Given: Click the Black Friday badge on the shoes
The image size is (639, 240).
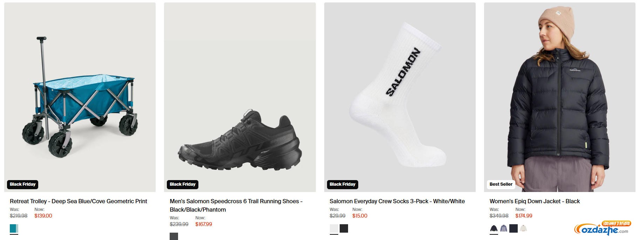Looking at the screenshot, I should pos(183,184).
